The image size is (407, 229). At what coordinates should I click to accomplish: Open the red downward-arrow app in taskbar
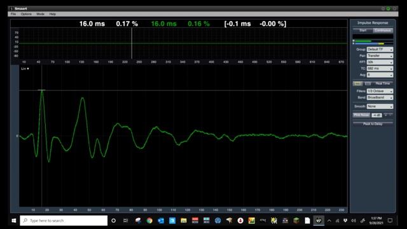click(x=240, y=221)
